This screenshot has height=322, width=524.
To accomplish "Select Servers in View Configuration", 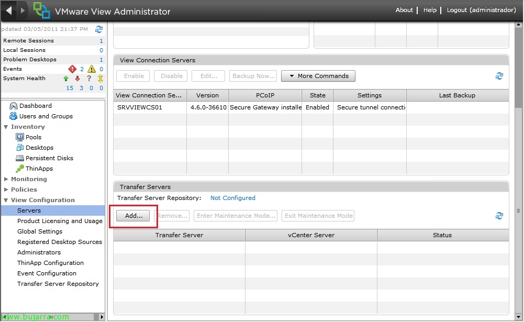I will tap(53, 210).
